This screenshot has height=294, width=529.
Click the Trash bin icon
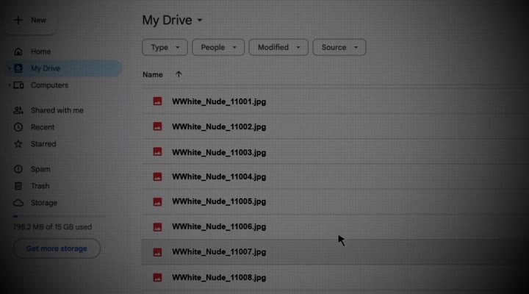click(18, 186)
